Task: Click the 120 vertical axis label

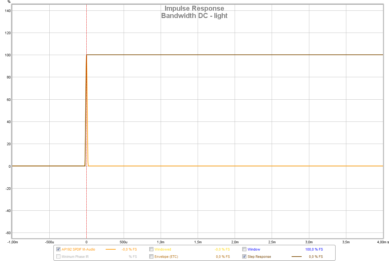Action: pyautogui.click(x=8, y=33)
